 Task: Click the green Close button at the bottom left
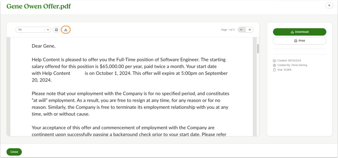pyautogui.click(x=14, y=152)
